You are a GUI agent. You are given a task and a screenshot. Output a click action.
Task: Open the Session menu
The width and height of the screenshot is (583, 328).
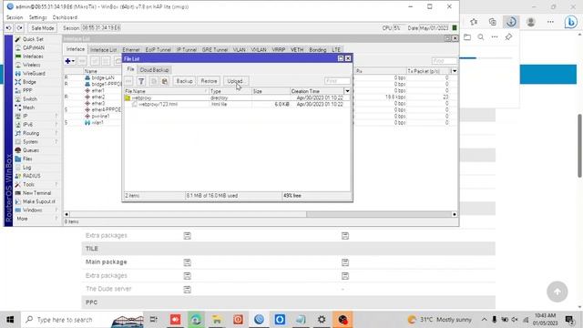(15, 17)
